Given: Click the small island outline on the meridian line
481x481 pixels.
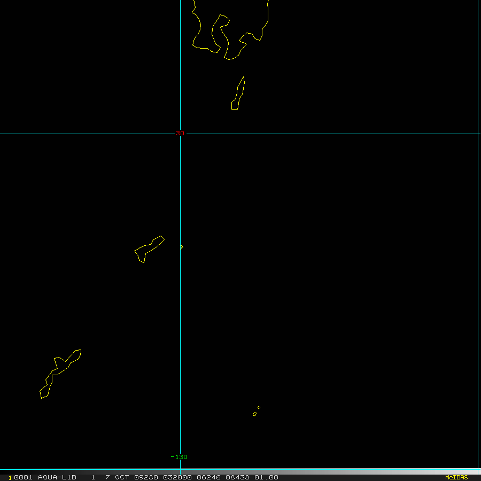Looking at the screenshot, I should (182, 247).
